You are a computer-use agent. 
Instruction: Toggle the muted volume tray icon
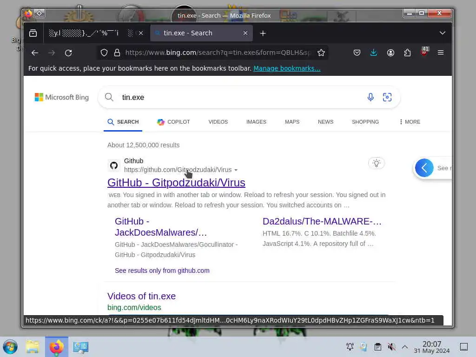coord(391,347)
